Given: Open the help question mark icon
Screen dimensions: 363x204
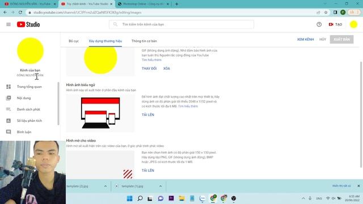Looking at the screenshot, I should pos(319,24).
